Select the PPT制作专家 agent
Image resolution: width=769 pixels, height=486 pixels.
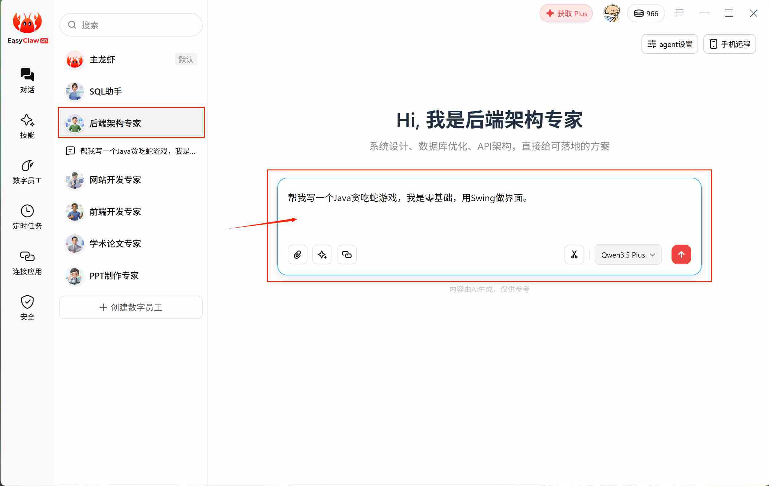coord(131,275)
